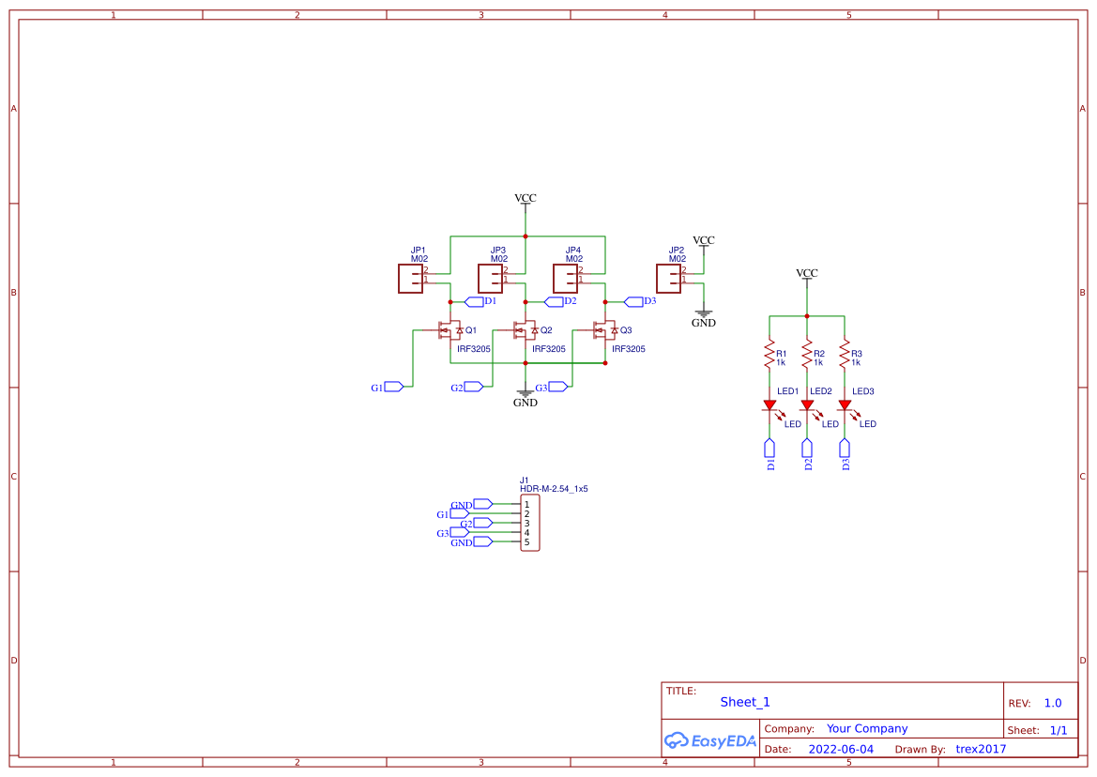
Task: Select the JP3 M02 connector symbol
Action: click(x=493, y=278)
